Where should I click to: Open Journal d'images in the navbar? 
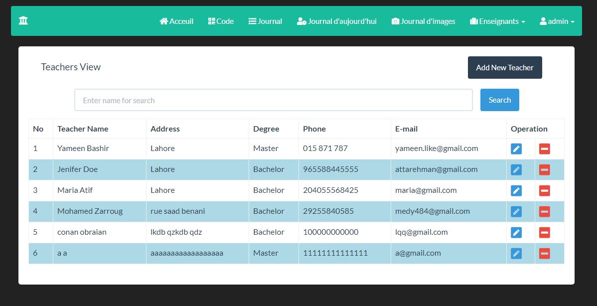pyautogui.click(x=424, y=21)
